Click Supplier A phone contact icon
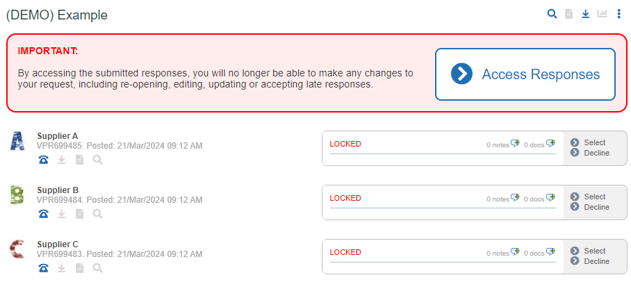The image size is (631, 282). [x=44, y=160]
